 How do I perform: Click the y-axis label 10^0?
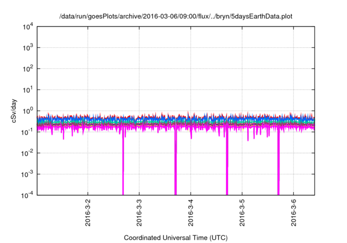28,111
